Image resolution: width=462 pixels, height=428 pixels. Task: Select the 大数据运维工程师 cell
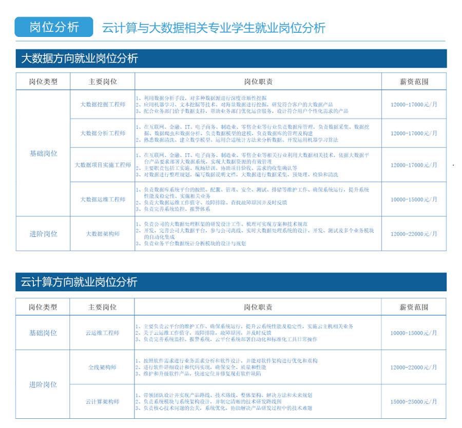(103, 199)
